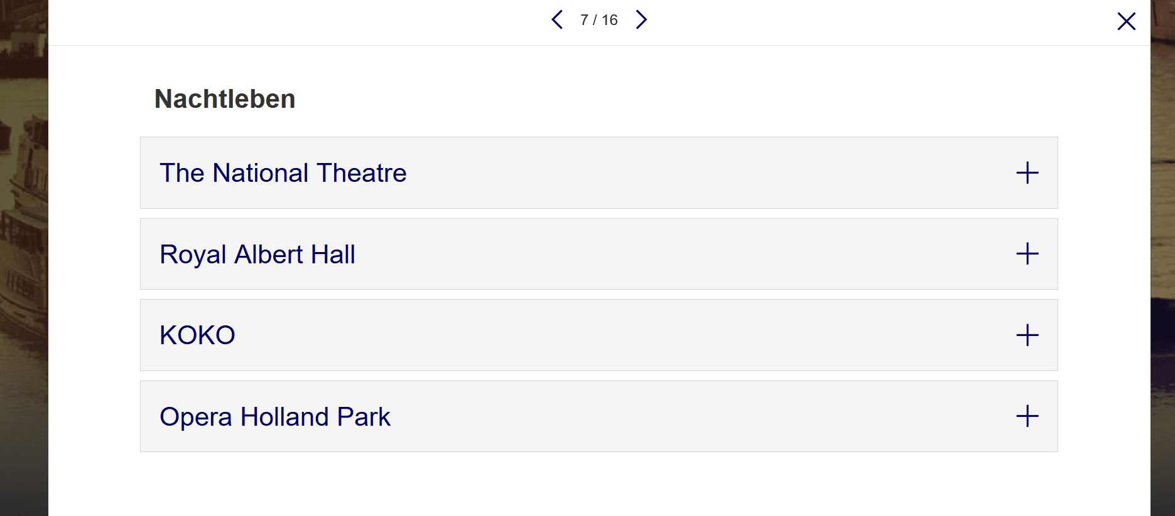The image size is (1175, 516).
Task: Open the KOKO accordion title
Action: (x=197, y=335)
